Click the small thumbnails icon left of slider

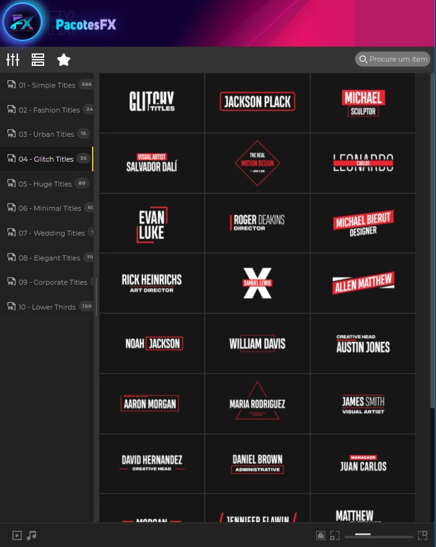coord(335,535)
